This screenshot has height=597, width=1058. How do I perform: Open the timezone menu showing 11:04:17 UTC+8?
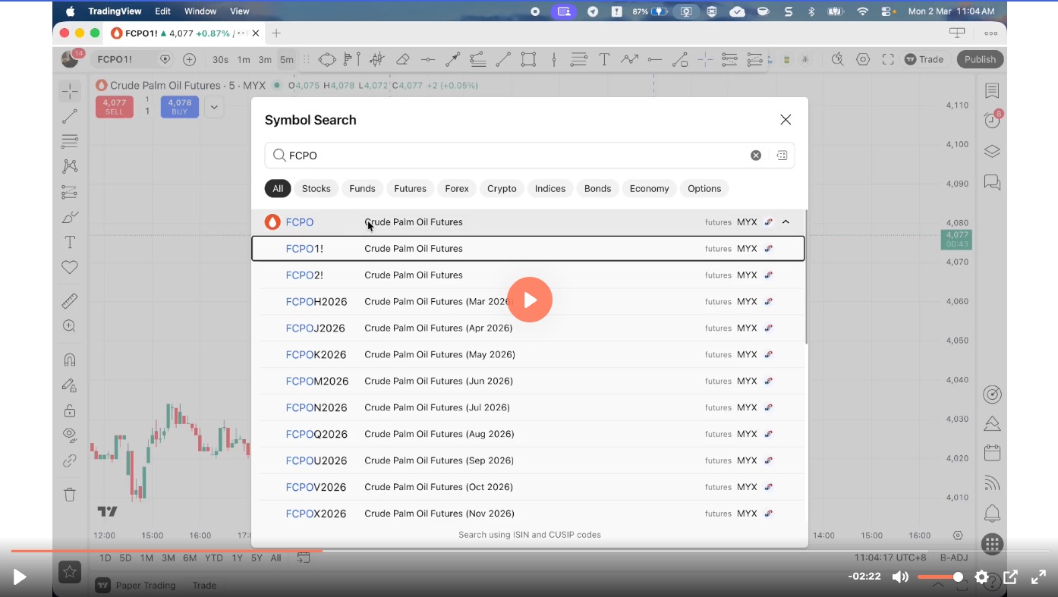(x=891, y=558)
